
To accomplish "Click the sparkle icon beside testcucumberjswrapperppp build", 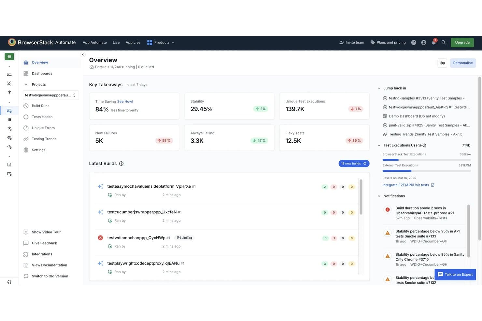I will tap(100, 212).
